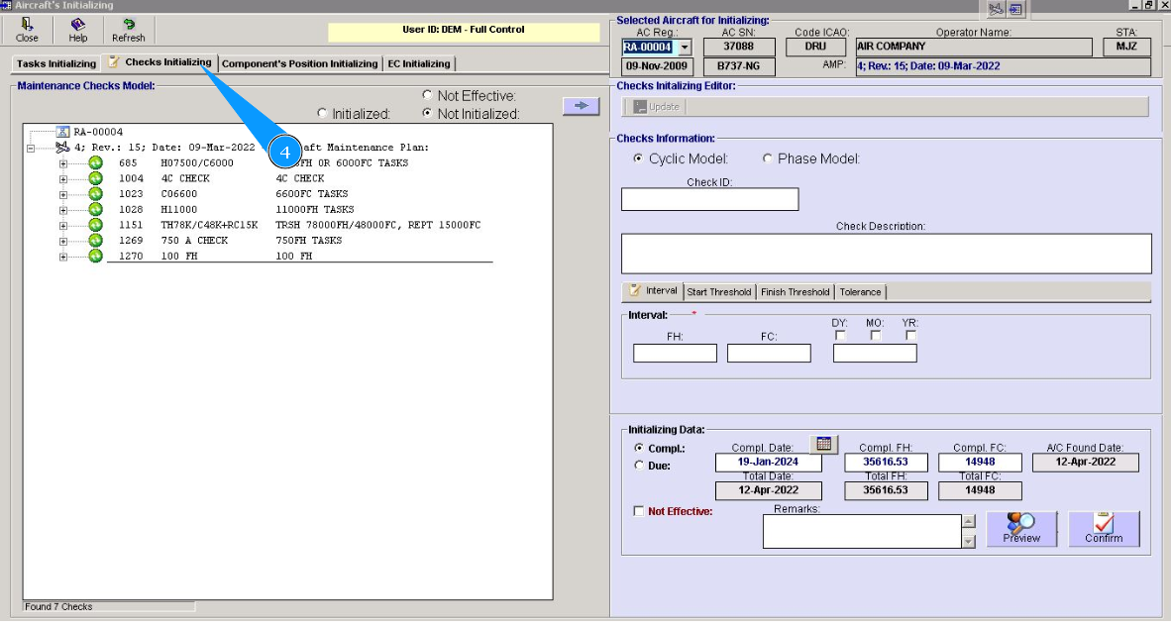
Task: Open the AC Reg. dropdown list
Action: pos(685,48)
